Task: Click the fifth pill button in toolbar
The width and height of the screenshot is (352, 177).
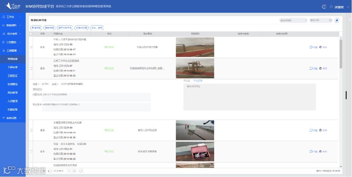Action: point(97,28)
